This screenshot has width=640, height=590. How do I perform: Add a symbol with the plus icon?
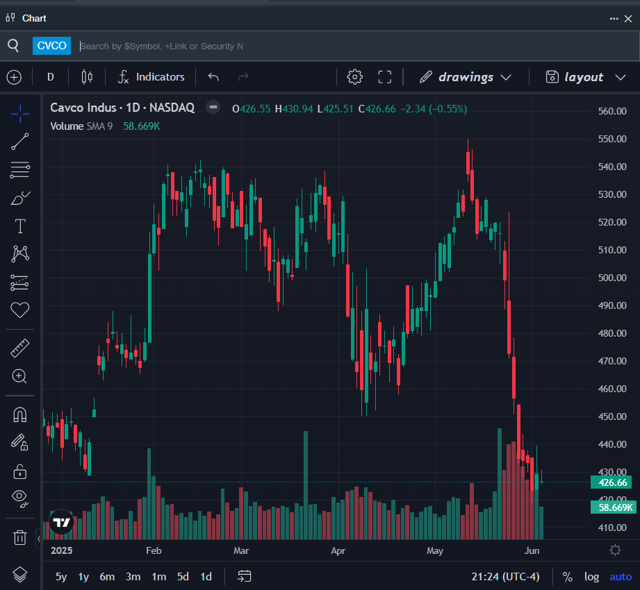tap(15, 77)
